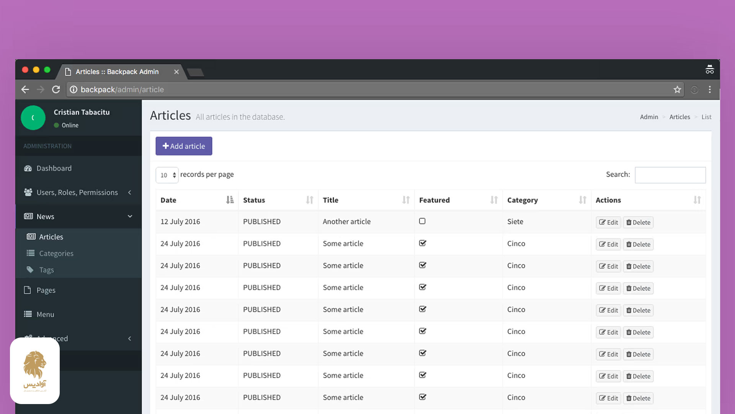The width and height of the screenshot is (735, 414).
Task: Sort table by Category column icon
Action: point(583,200)
